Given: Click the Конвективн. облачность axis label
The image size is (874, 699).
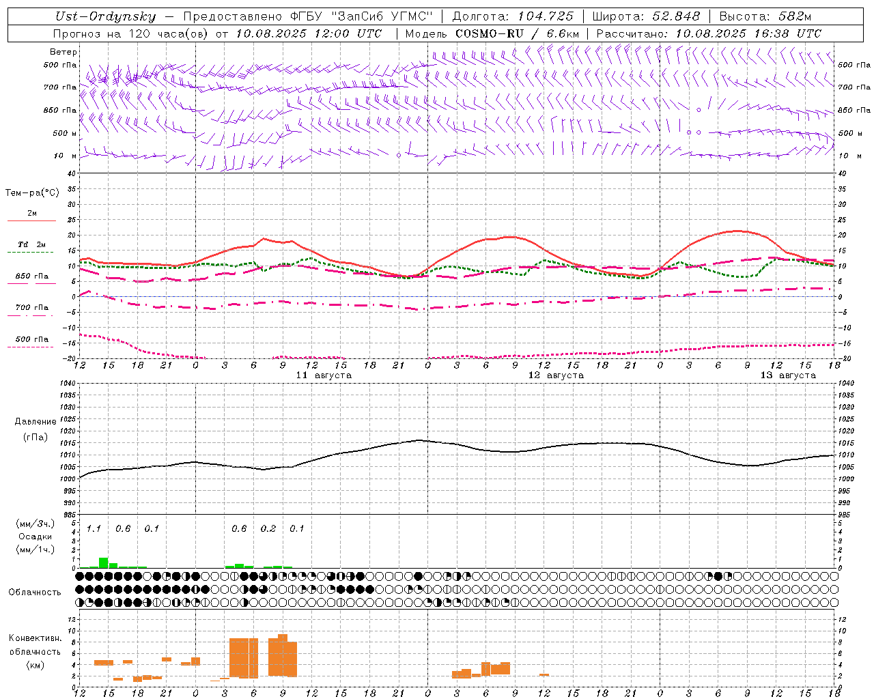Looking at the screenshot, I should coord(35,652).
